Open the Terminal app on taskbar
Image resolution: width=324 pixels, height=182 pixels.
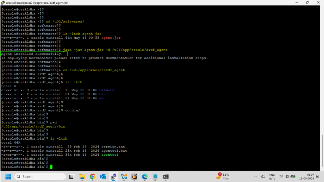point(165,177)
